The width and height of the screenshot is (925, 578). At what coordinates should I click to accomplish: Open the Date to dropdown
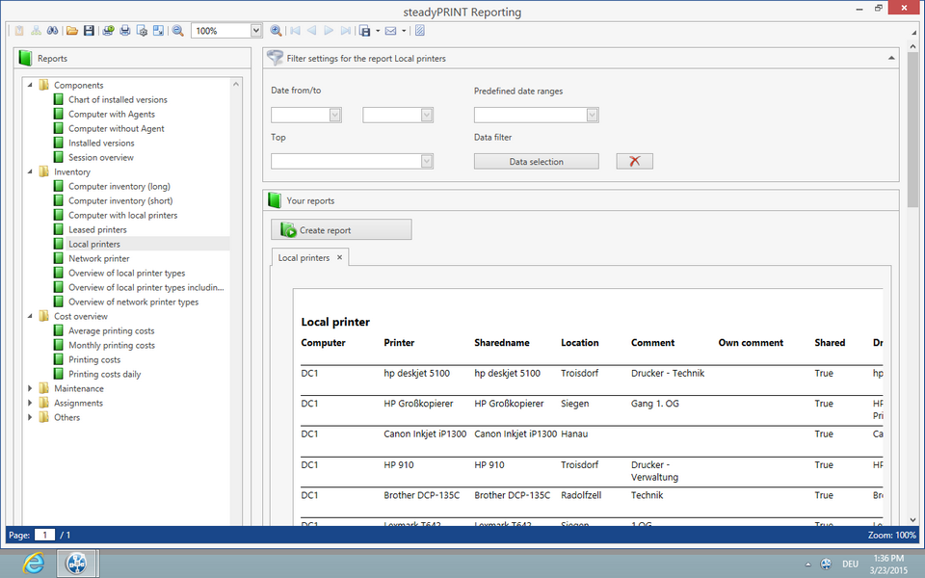(427, 115)
